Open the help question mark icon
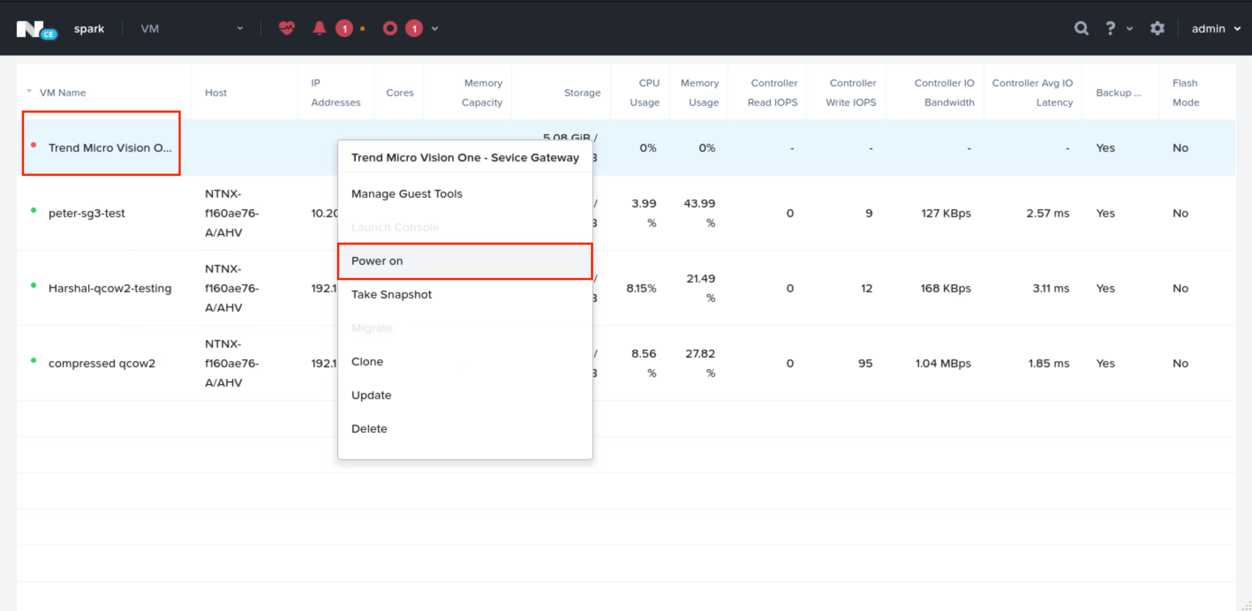The image size is (1252, 611). coord(1110,28)
